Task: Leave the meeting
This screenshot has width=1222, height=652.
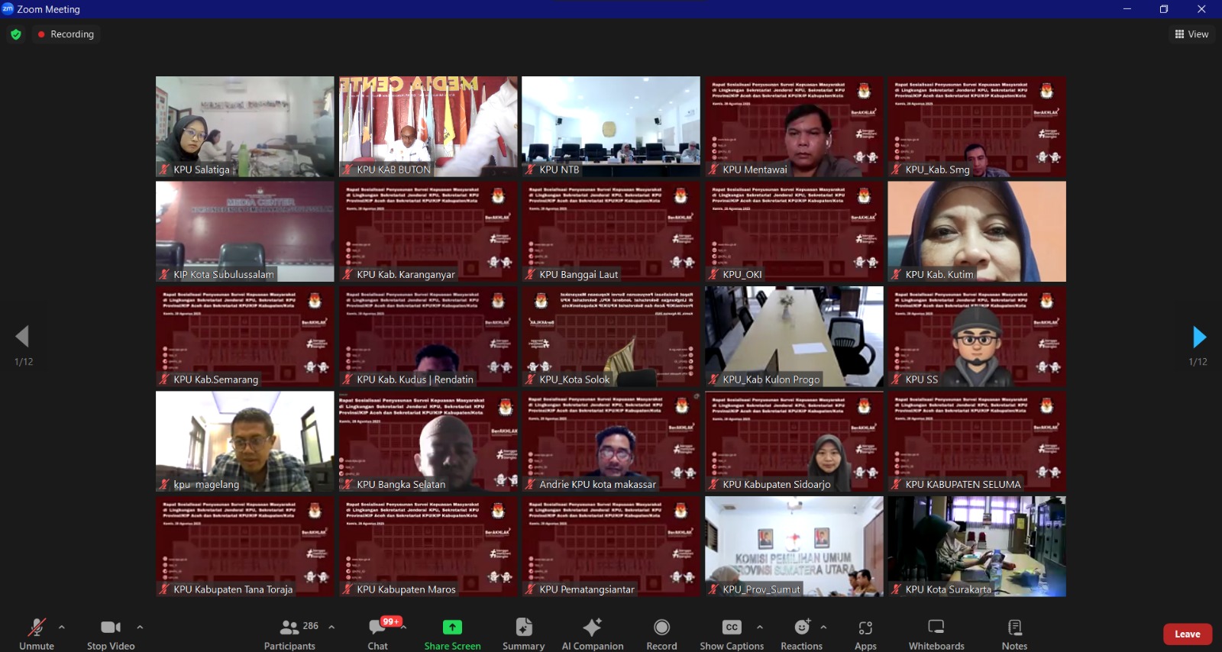Action: click(x=1187, y=634)
